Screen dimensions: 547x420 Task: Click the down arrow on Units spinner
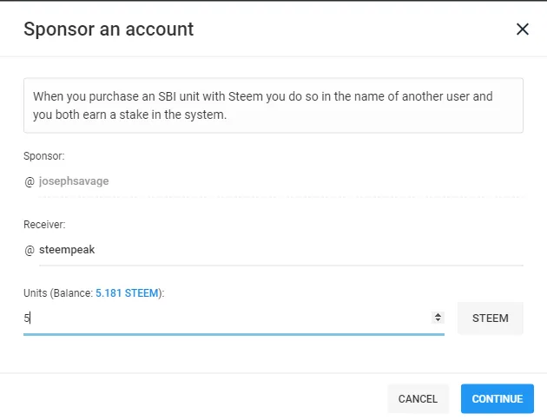click(438, 320)
